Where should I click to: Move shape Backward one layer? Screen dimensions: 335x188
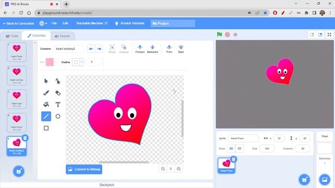152,49
